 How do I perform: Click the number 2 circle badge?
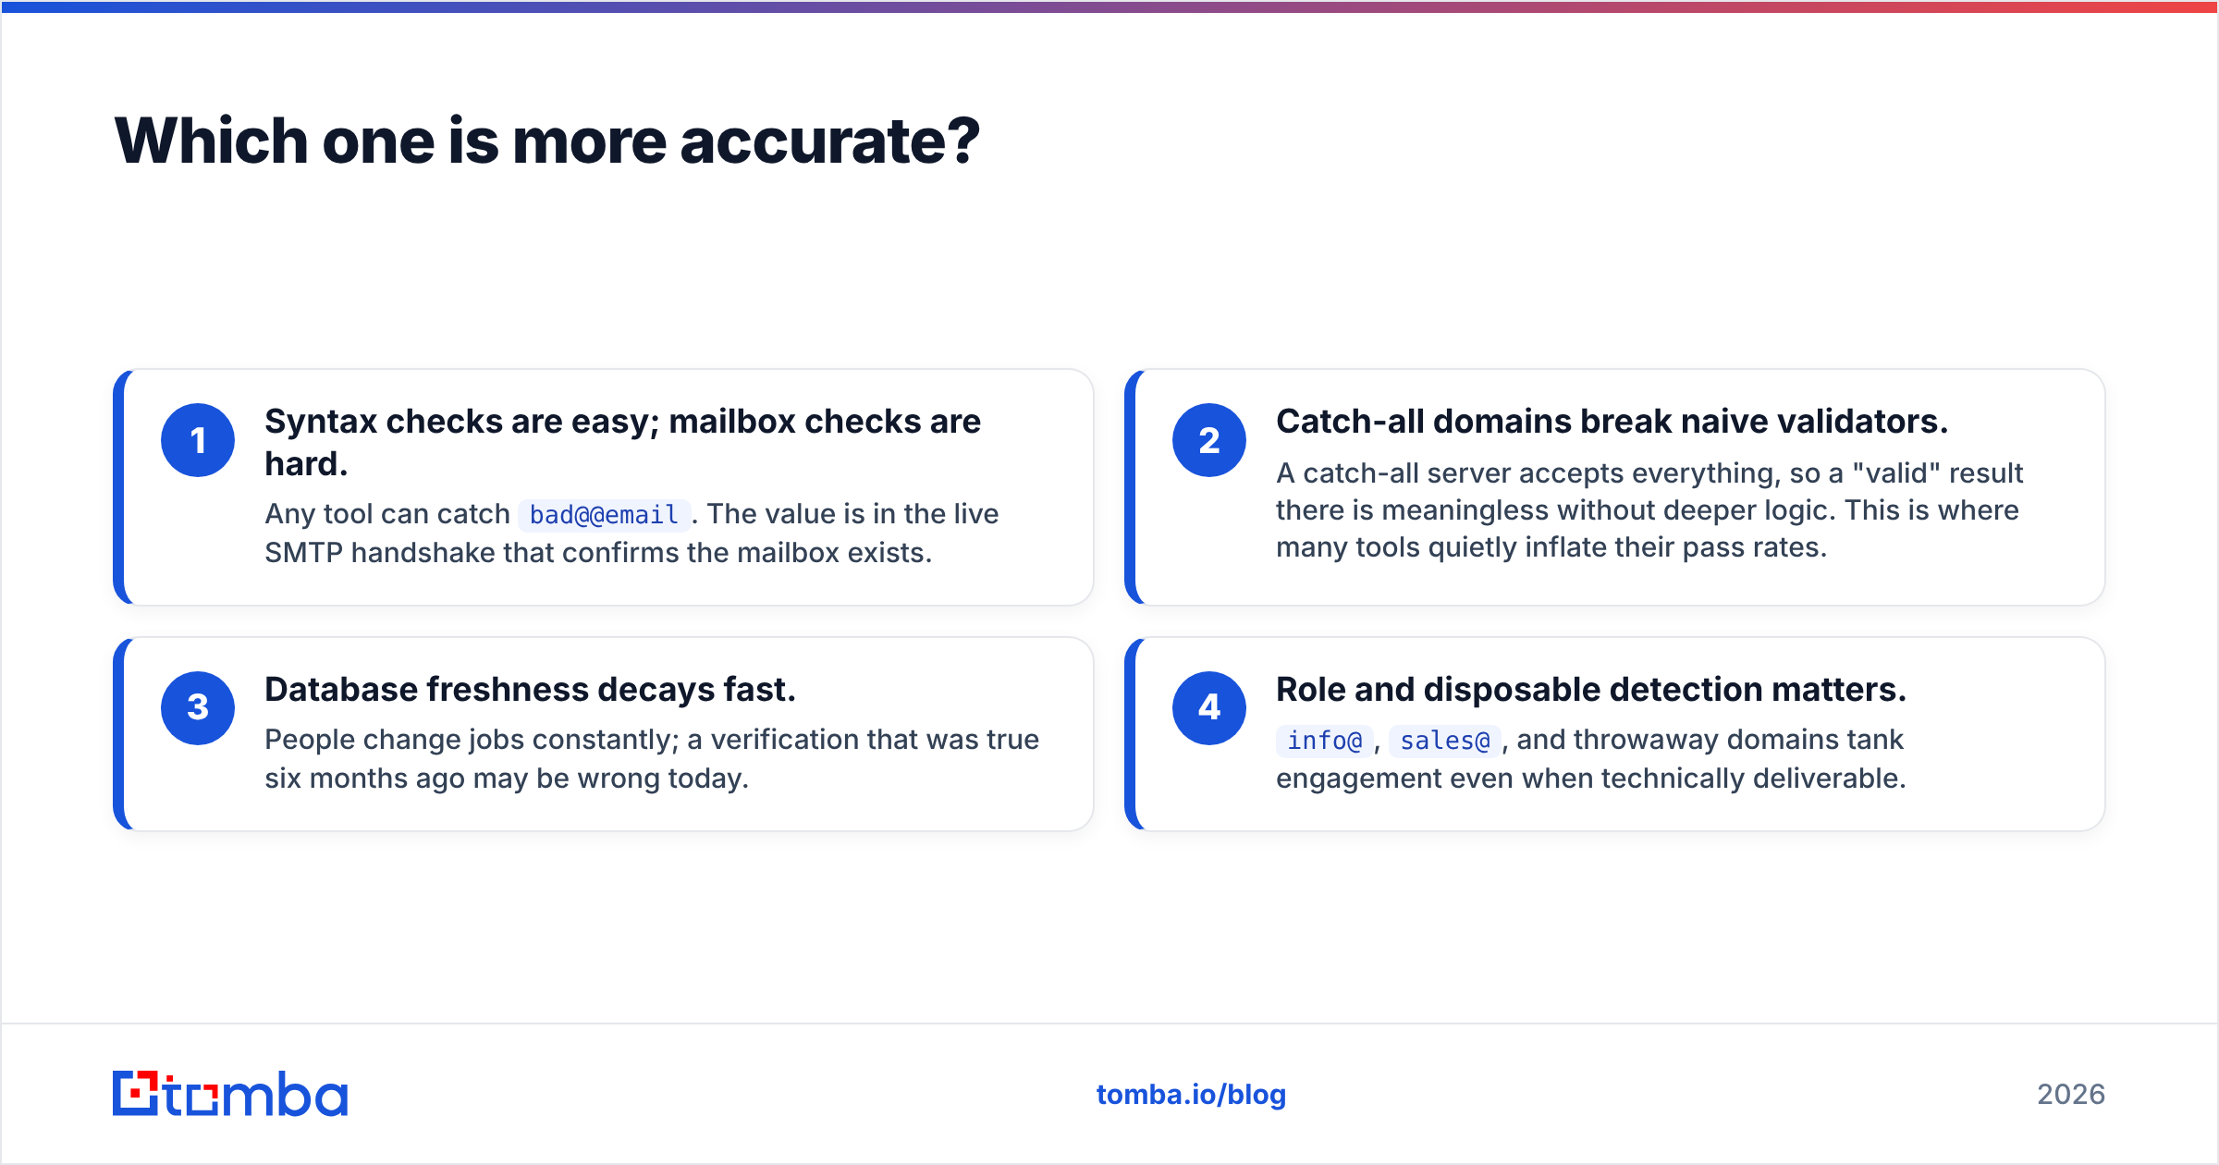coord(1209,440)
